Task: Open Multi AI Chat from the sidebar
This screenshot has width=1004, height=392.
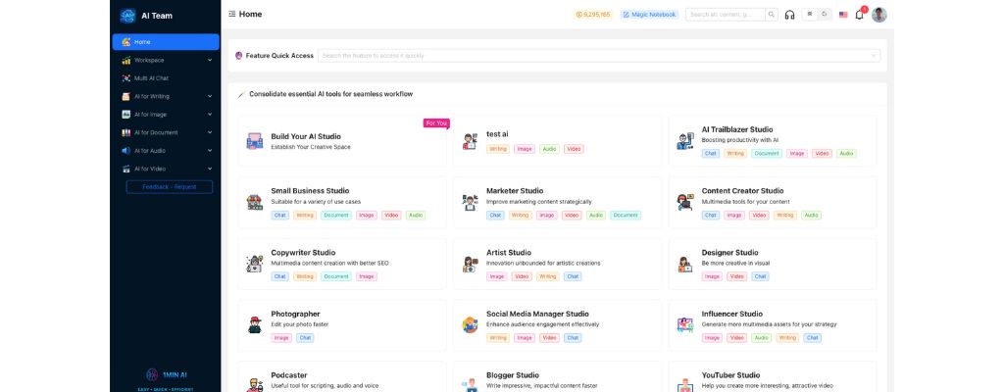Action: point(165,78)
